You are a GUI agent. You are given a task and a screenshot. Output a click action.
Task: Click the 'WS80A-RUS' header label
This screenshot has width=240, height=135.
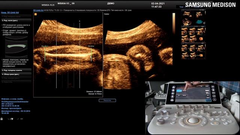48,5
